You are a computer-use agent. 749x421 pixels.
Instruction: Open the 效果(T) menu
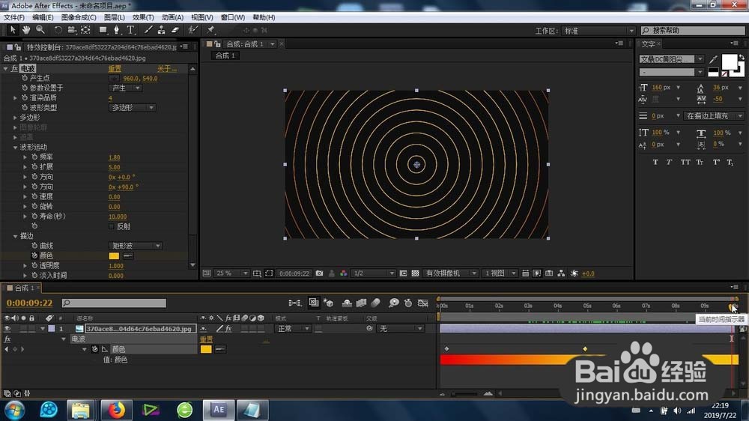[143, 17]
